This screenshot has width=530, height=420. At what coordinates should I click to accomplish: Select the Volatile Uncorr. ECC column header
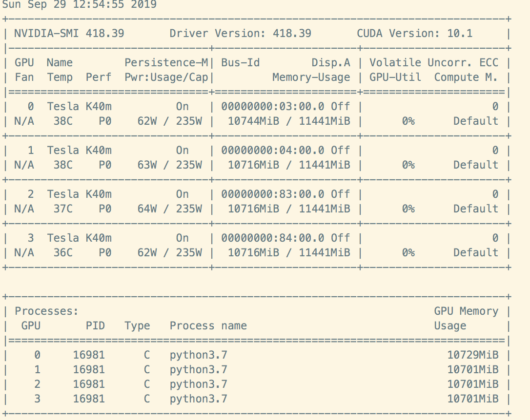pos(435,62)
